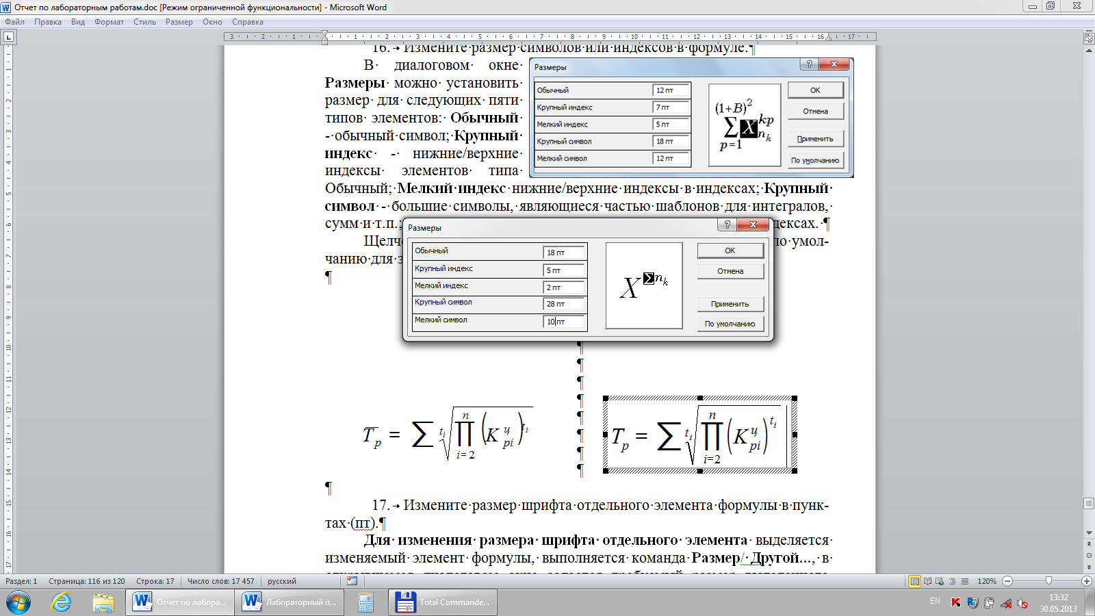This screenshot has height=616, width=1095.
Task: Click the zoom slider handle
Action: pos(1048,581)
